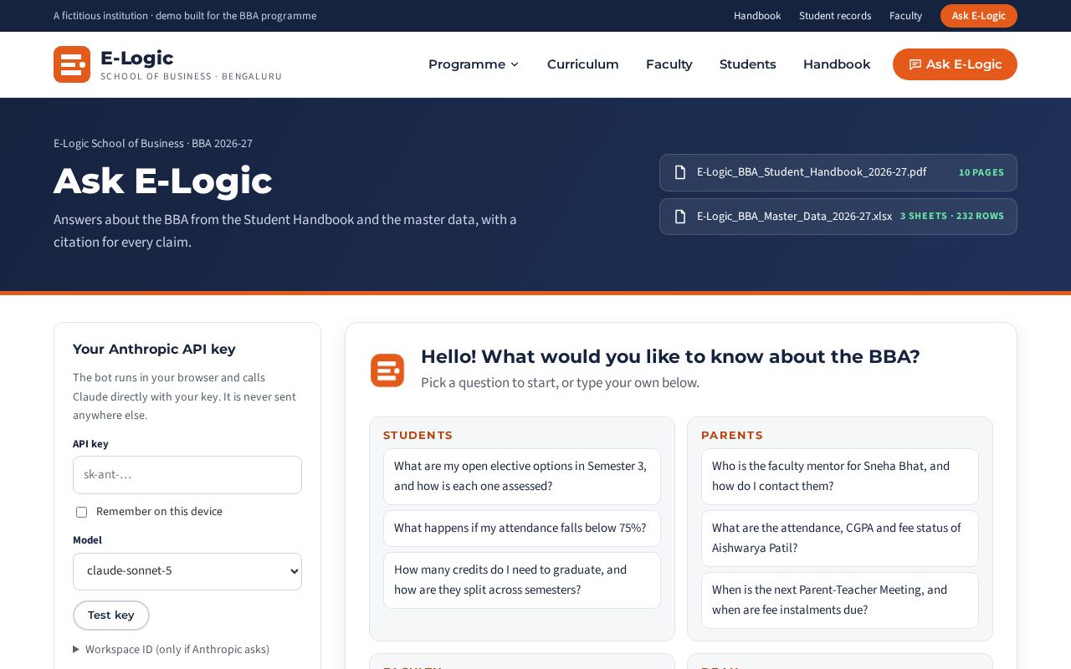Click the Test key button
This screenshot has width=1071, height=669.
(111, 615)
